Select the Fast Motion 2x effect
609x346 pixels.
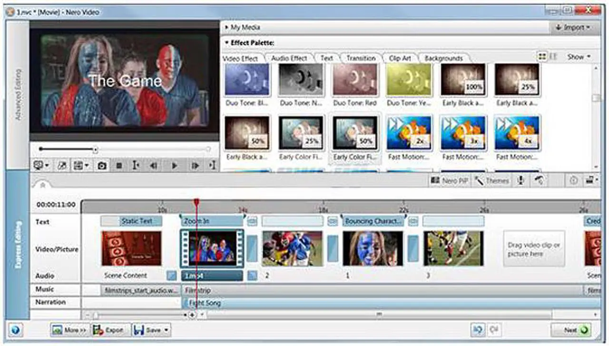pos(409,133)
